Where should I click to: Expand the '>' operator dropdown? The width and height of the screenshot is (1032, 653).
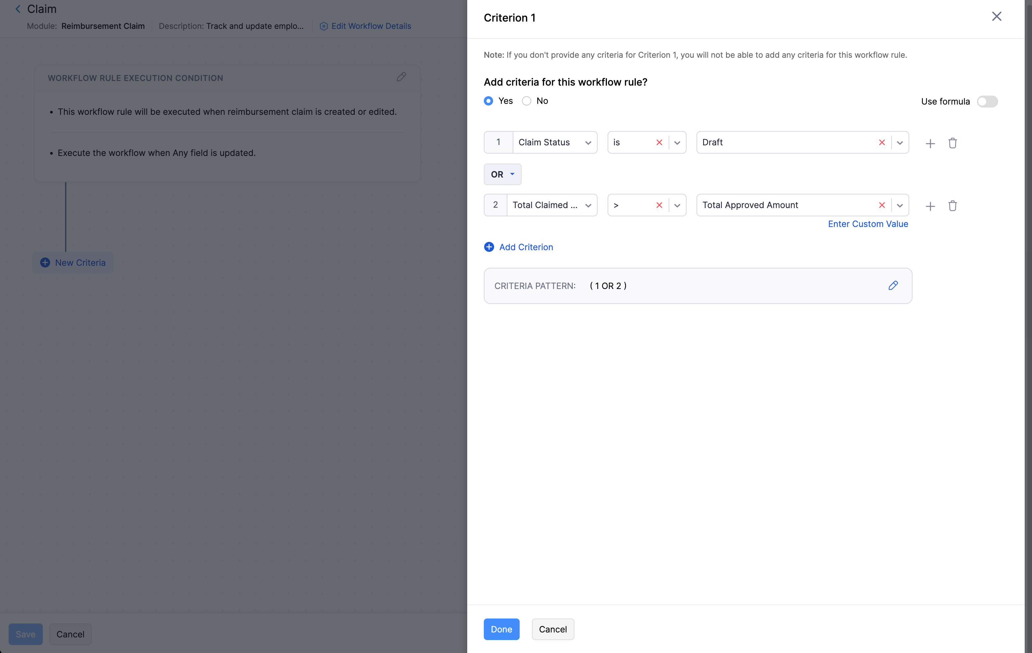point(677,205)
